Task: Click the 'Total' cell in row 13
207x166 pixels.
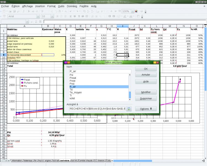Action: [24, 66]
